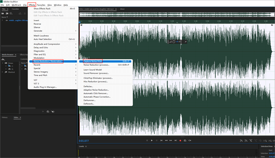The width and height of the screenshot is (275, 158).
Task: Click Media Browser preview Play icon
Action: (43, 111)
